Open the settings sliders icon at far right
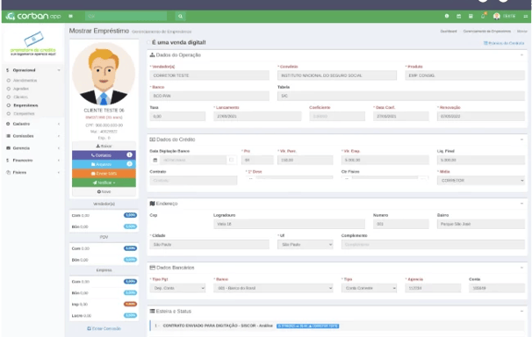Screen dimensions: 532x337 [526, 16]
